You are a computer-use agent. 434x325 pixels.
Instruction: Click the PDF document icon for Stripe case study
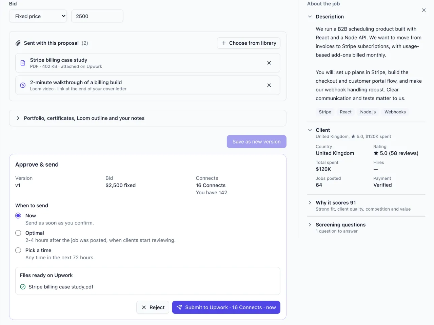point(23,63)
